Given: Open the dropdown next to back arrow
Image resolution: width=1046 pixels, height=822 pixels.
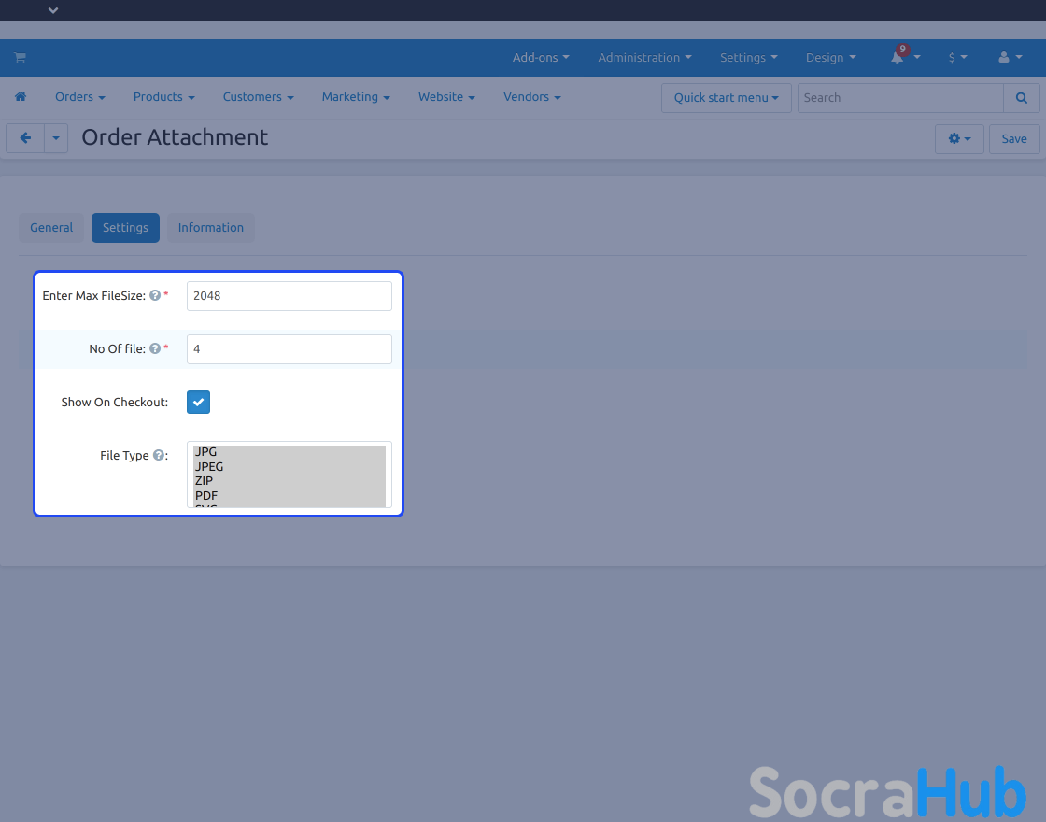Looking at the screenshot, I should (x=56, y=139).
